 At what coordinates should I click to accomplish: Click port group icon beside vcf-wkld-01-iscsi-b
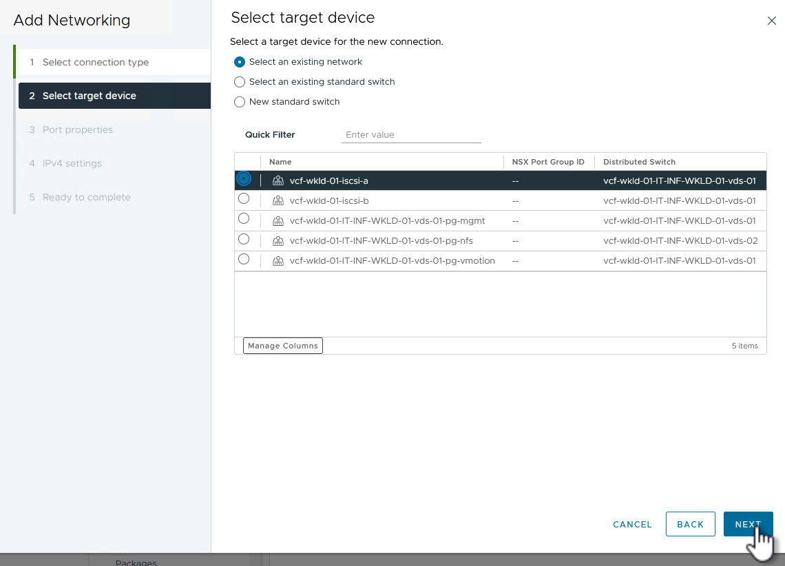pyautogui.click(x=278, y=201)
